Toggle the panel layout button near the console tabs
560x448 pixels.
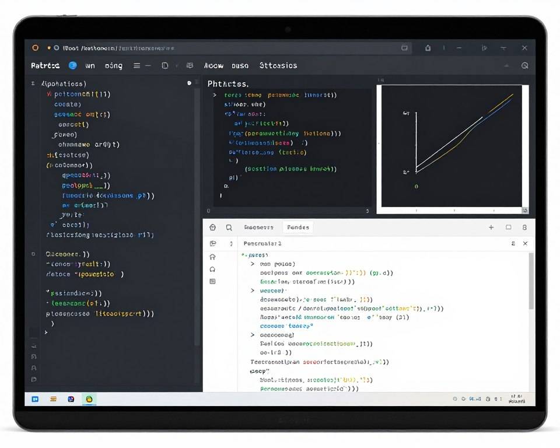508,227
